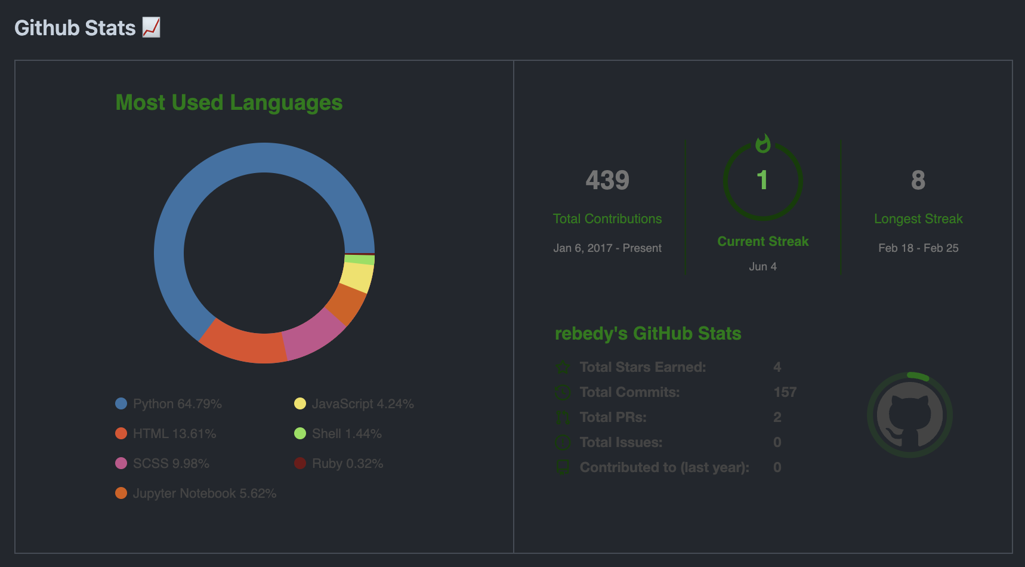Click the Total Commits label

[x=629, y=392]
